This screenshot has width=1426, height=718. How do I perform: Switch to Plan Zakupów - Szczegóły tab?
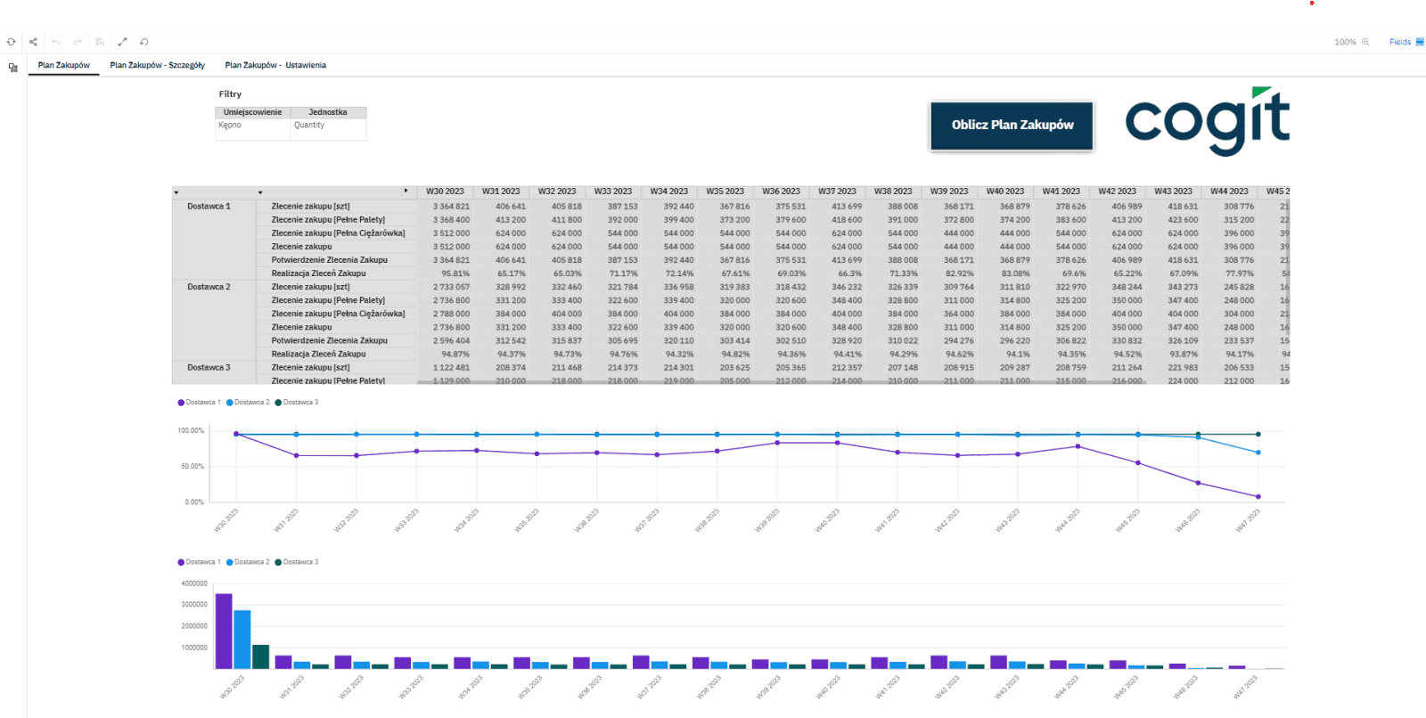[157, 65]
